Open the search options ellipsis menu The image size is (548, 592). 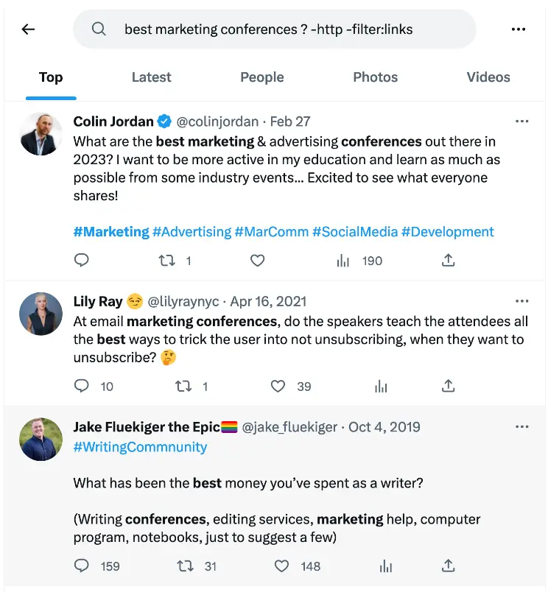click(x=519, y=29)
